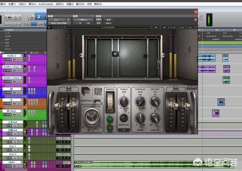The width and height of the screenshot is (242, 171).
Task: Click the Bass Cut 1/2 display
Action: click(x=124, y=130)
